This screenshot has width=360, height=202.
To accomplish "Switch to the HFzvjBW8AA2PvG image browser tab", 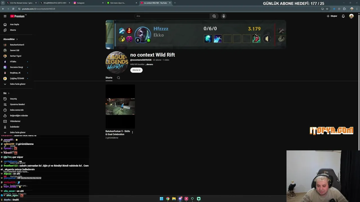I will click(55, 3).
